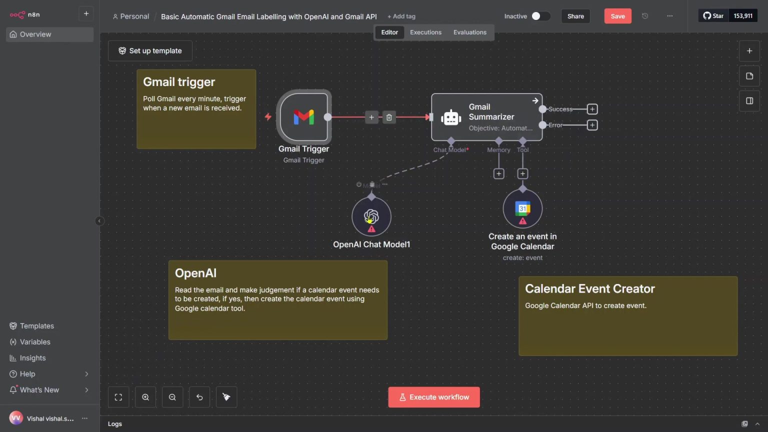Add a tag to the workflow
Viewport: 768px width, 432px height.
pyautogui.click(x=401, y=16)
